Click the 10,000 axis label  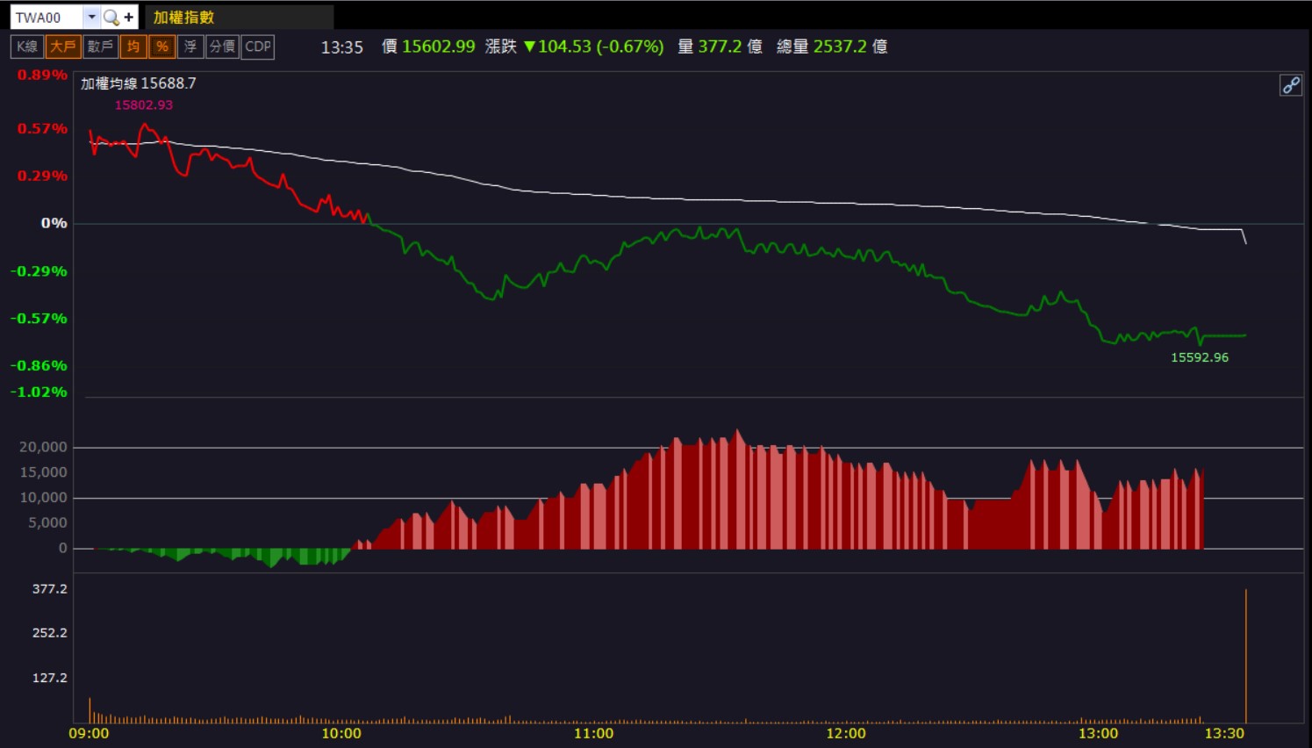[x=43, y=498]
